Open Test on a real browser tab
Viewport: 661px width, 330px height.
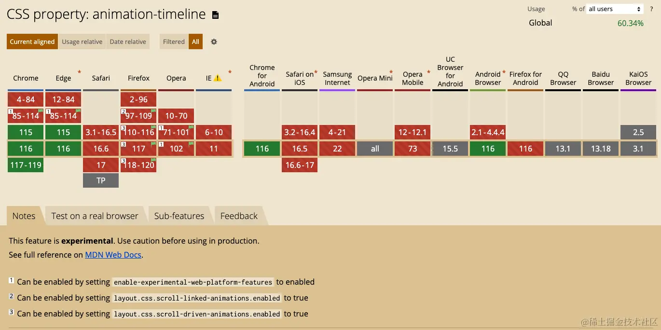pyautogui.click(x=95, y=216)
